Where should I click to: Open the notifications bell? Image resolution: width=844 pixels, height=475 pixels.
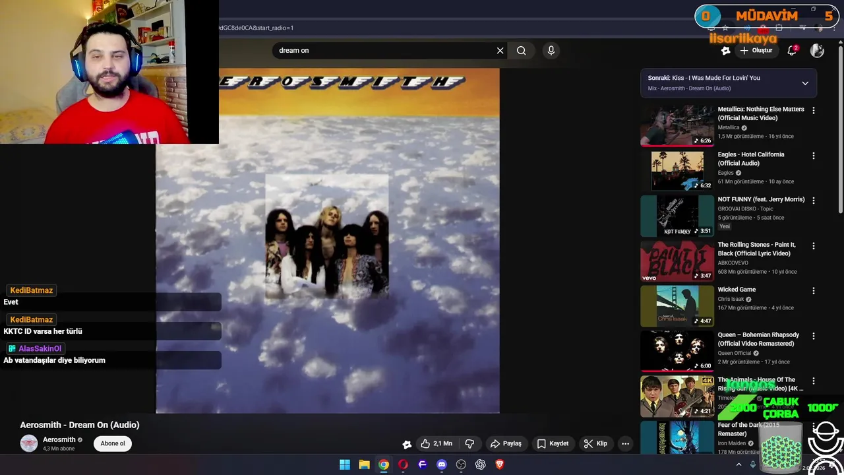click(793, 50)
